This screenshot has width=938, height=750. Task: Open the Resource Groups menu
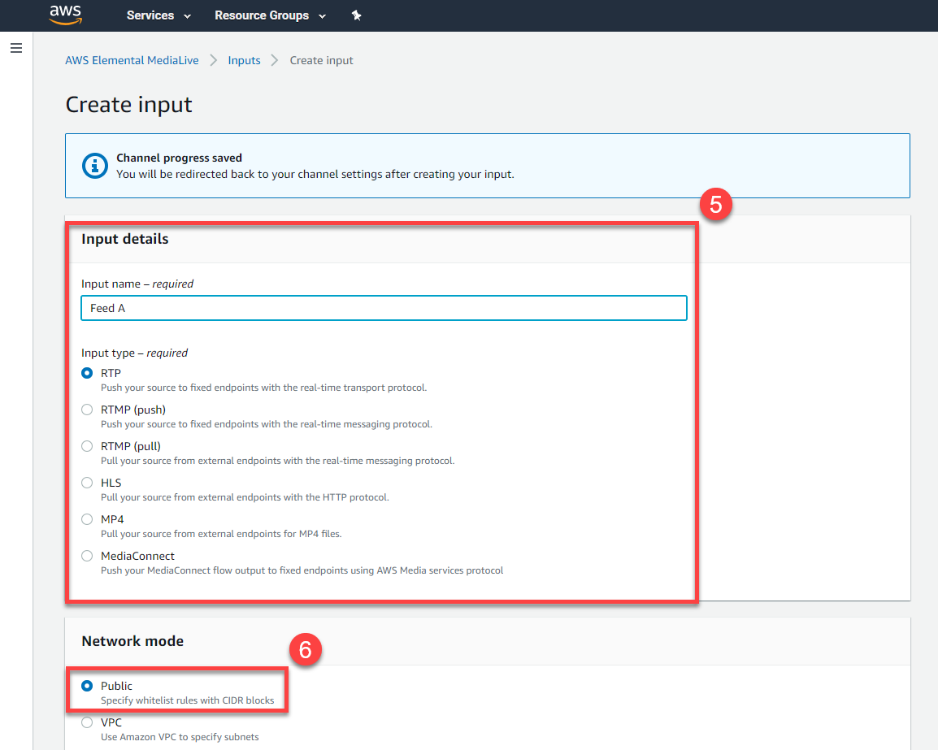pyautogui.click(x=270, y=15)
